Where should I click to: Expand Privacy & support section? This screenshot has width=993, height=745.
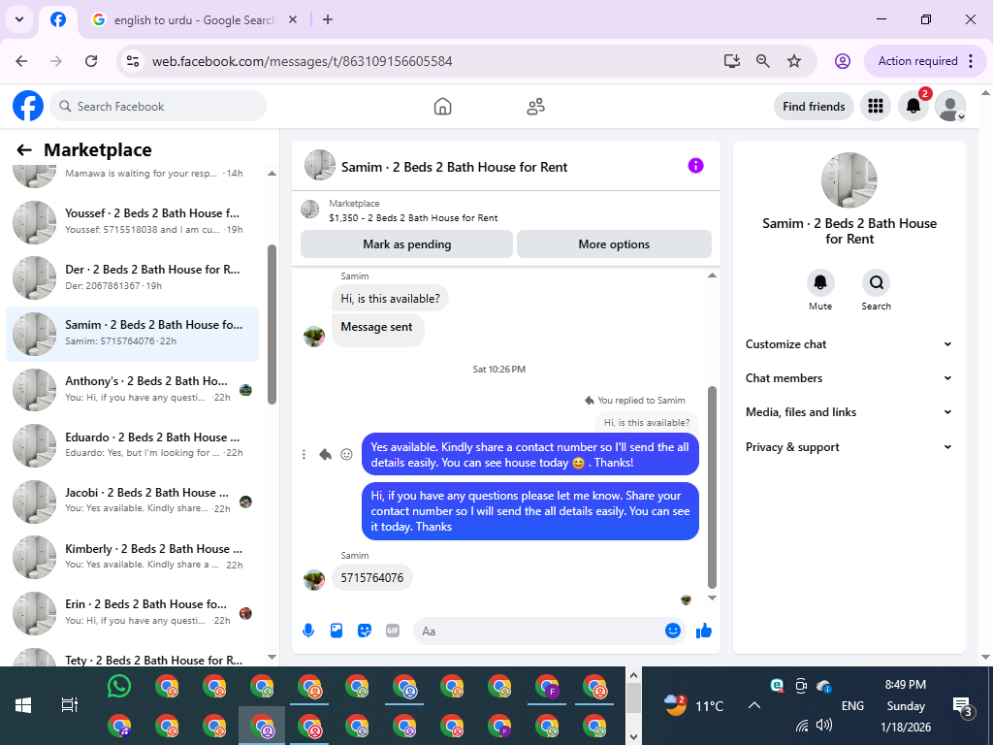(849, 447)
